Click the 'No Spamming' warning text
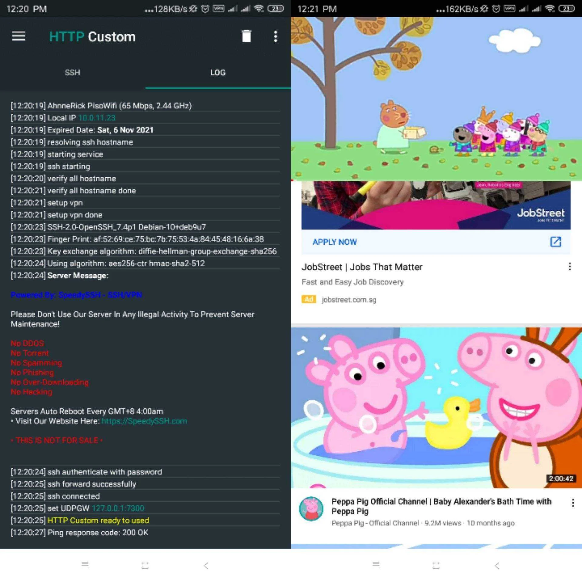 36,363
